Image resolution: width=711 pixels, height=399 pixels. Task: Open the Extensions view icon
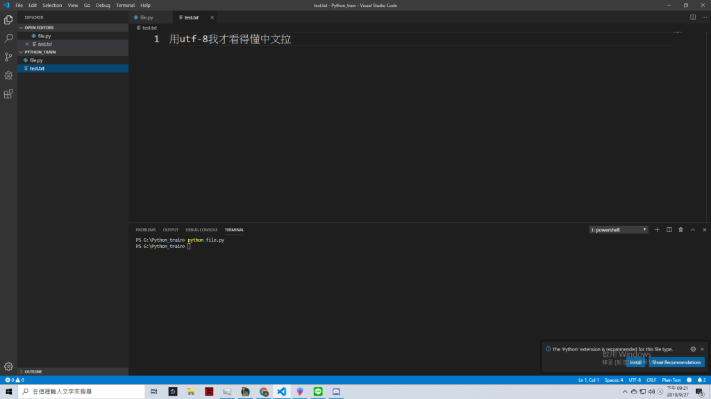click(8, 94)
